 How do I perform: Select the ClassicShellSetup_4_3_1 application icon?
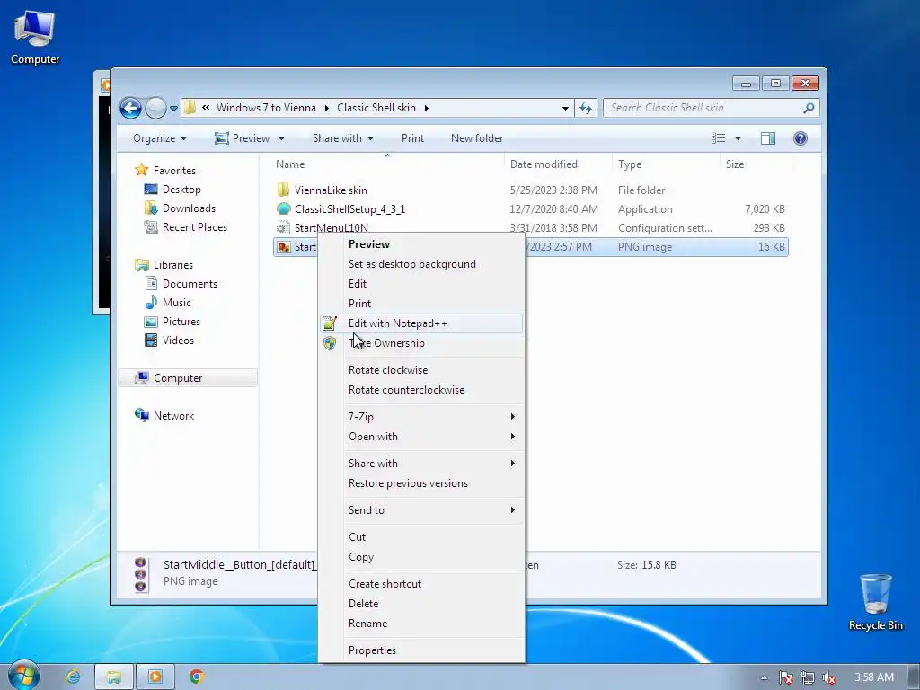click(x=283, y=208)
